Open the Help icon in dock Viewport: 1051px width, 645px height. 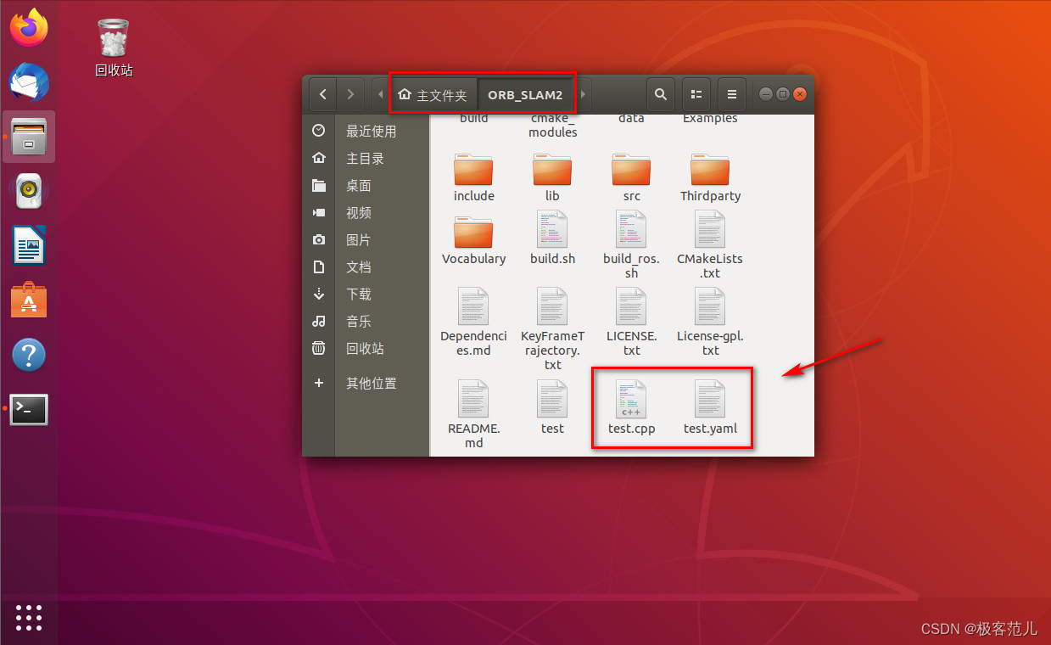29,355
